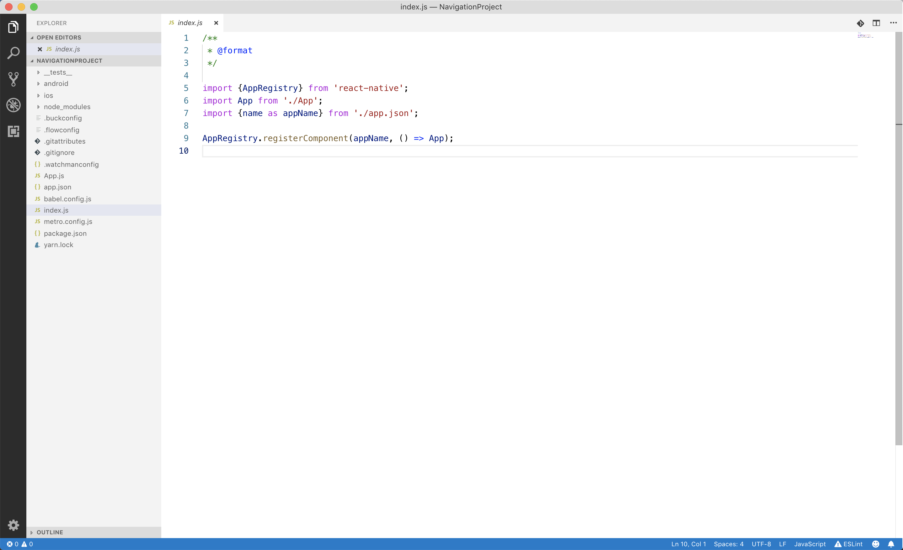Viewport: 903px width, 550px height.
Task: Change language mode from JavaScript
Action: coord(809,544)
